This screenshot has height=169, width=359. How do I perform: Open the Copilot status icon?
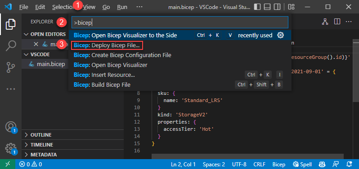click(x=322, y=164)
